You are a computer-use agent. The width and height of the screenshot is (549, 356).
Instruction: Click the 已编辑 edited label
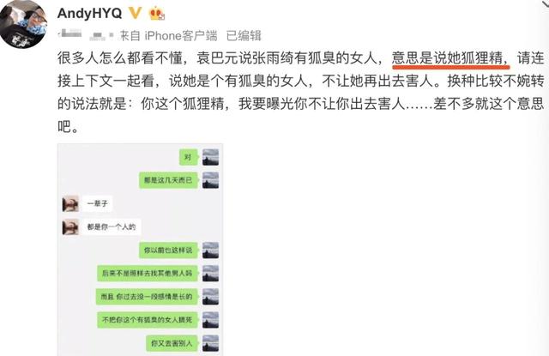pos(244,36)
